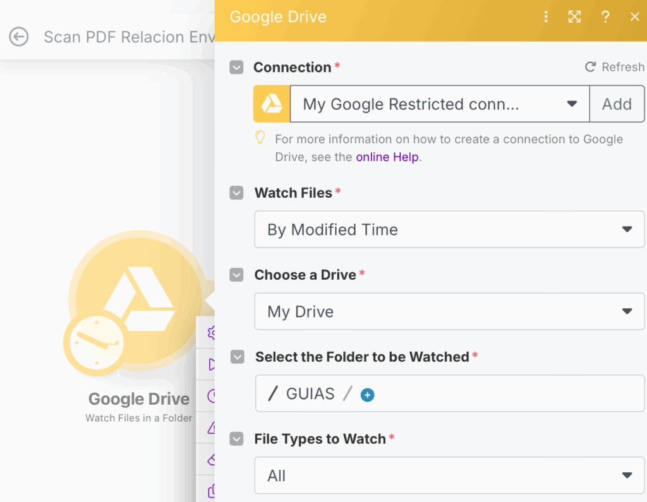
Task: Click the Watch Files in a Folder subtitle
Action: pos(138,418)
